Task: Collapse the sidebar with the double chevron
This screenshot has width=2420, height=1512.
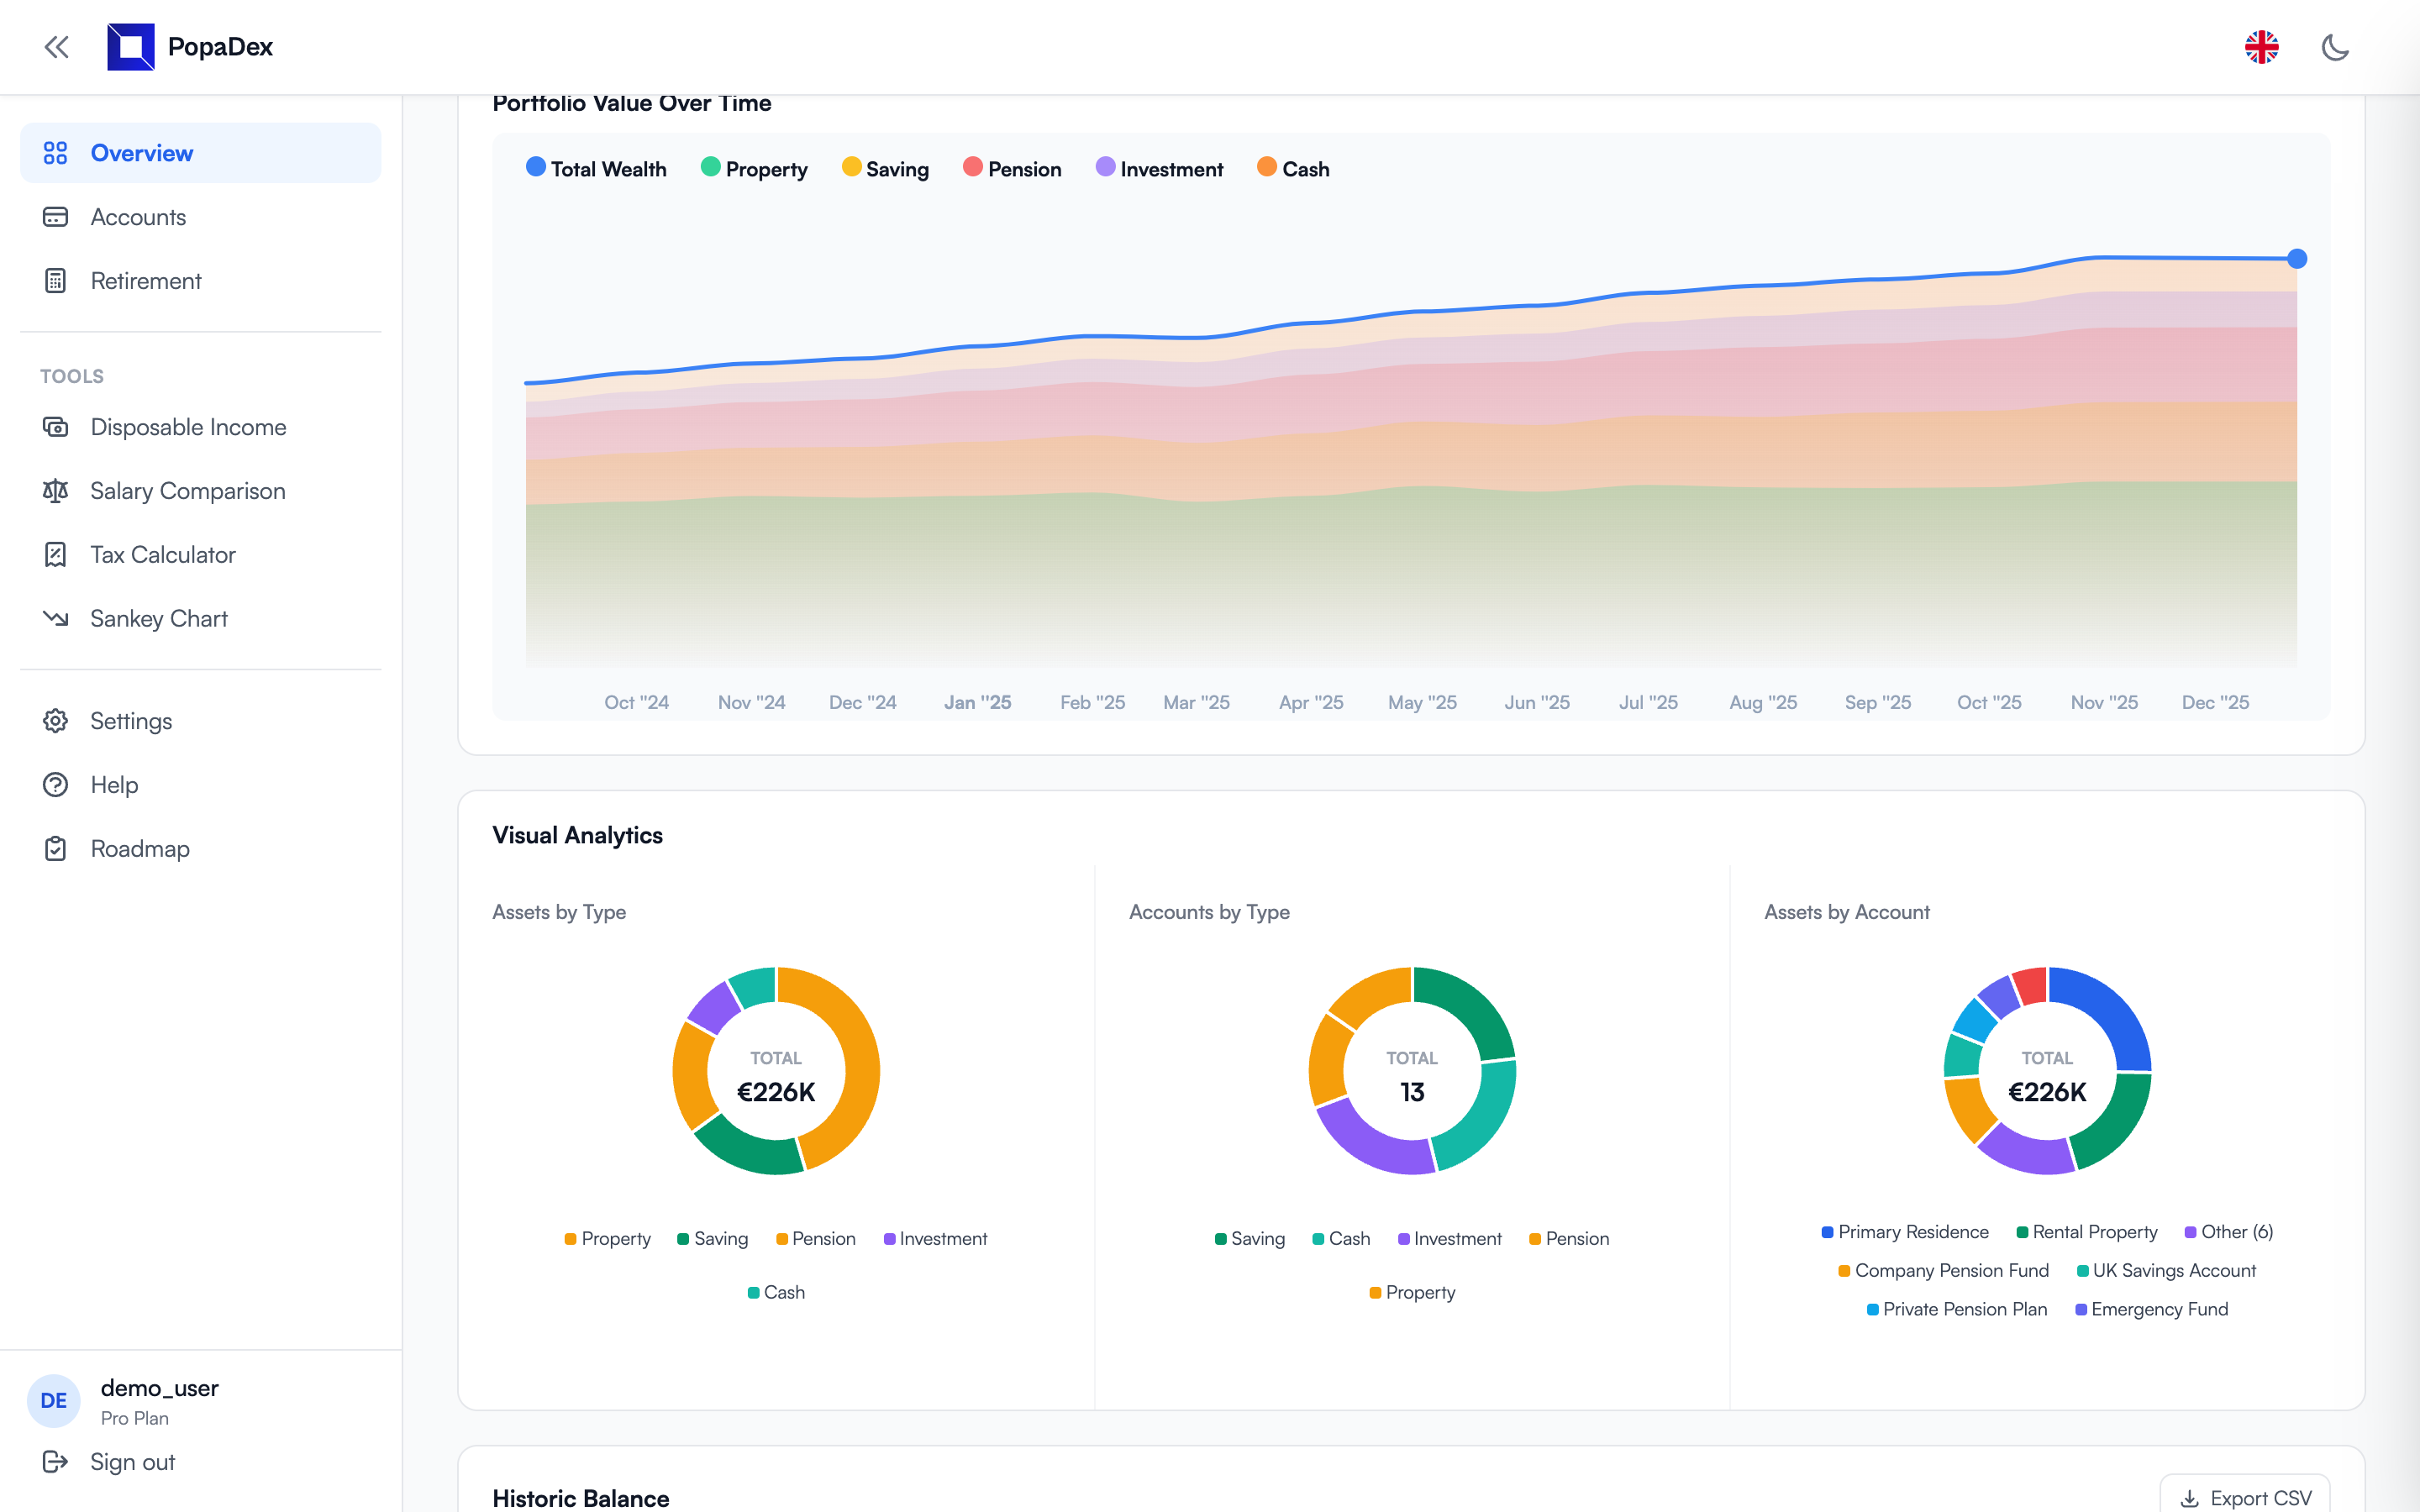Action: [x=56, y=47]
